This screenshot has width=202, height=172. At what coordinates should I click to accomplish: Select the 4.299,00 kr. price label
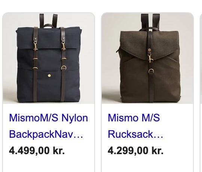click(x=135, y=150)
